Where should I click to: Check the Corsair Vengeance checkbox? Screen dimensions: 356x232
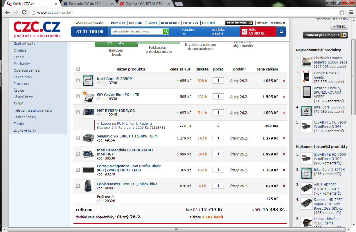[78, 170]
